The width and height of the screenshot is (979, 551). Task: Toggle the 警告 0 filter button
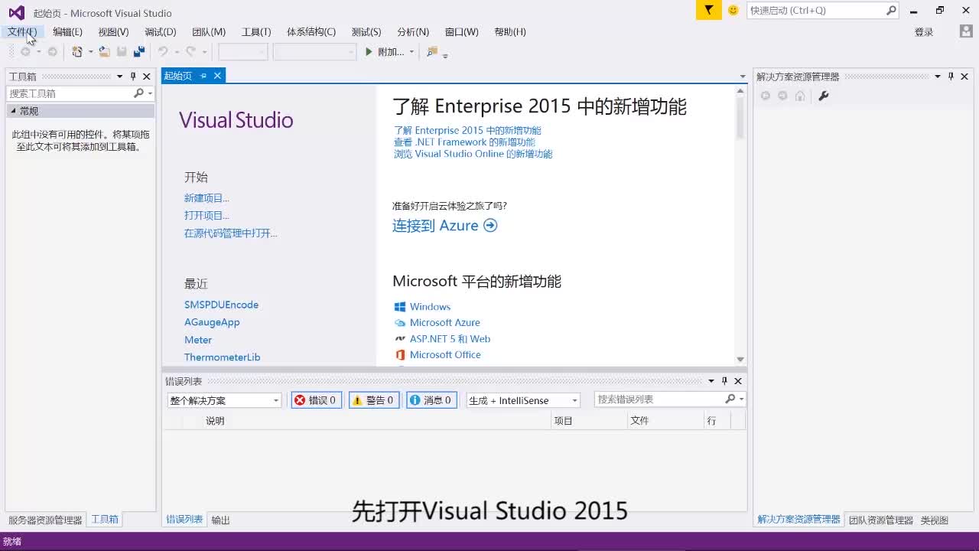(374, 400)
